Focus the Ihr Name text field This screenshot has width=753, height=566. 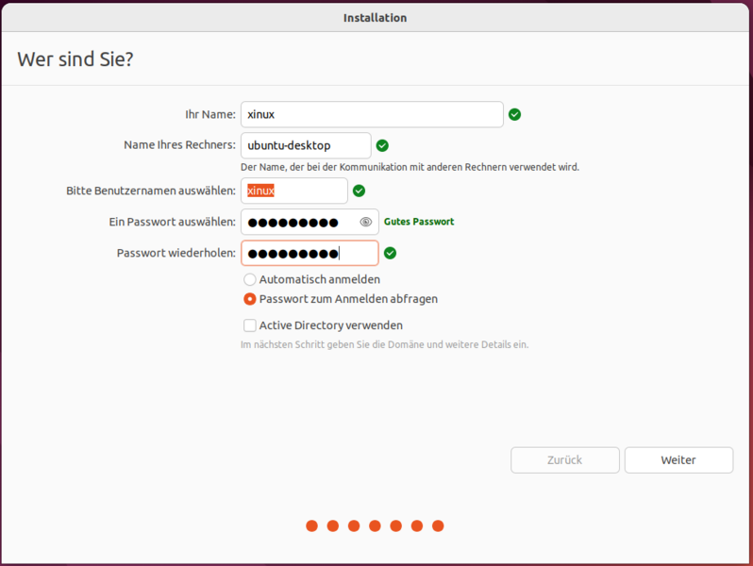point(372,114)
